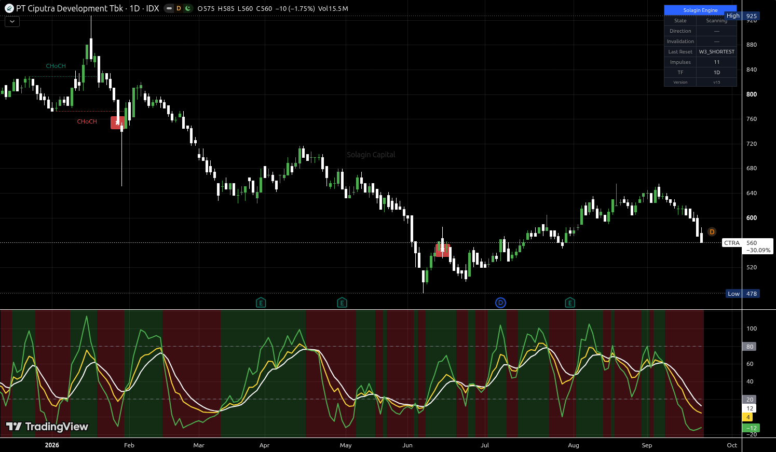Click the W3_SHORTEST last reset value

pos(717,52)
